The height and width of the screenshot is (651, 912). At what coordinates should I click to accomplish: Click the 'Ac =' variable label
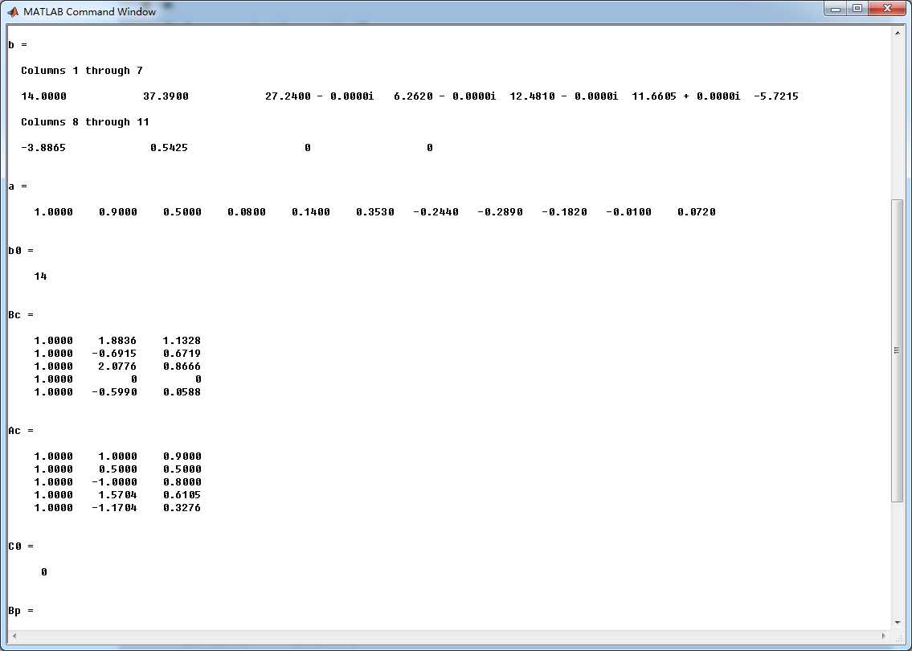[21, 431]
